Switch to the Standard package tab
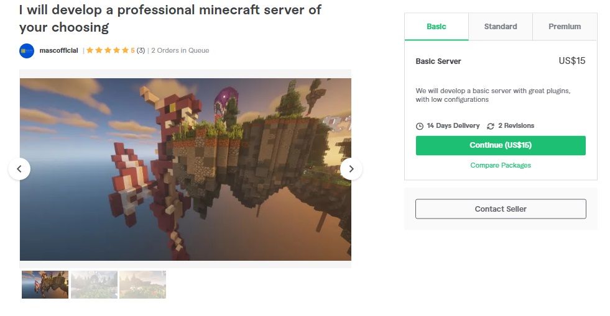 pos(501,27)
